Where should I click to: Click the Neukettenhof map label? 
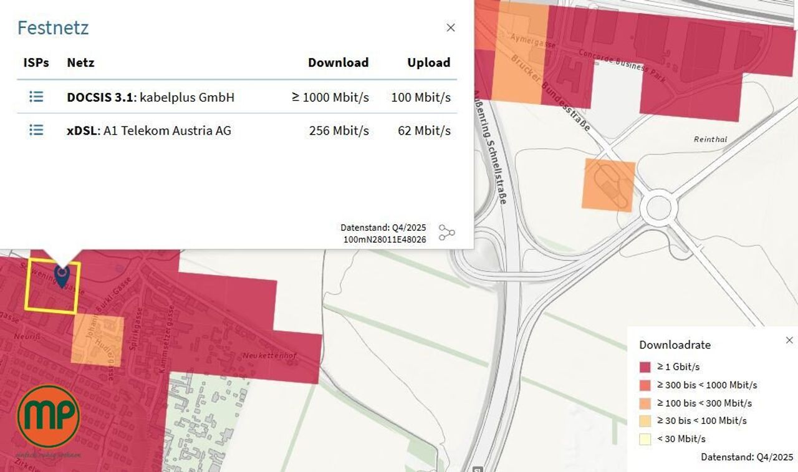(x=270, y=355)
